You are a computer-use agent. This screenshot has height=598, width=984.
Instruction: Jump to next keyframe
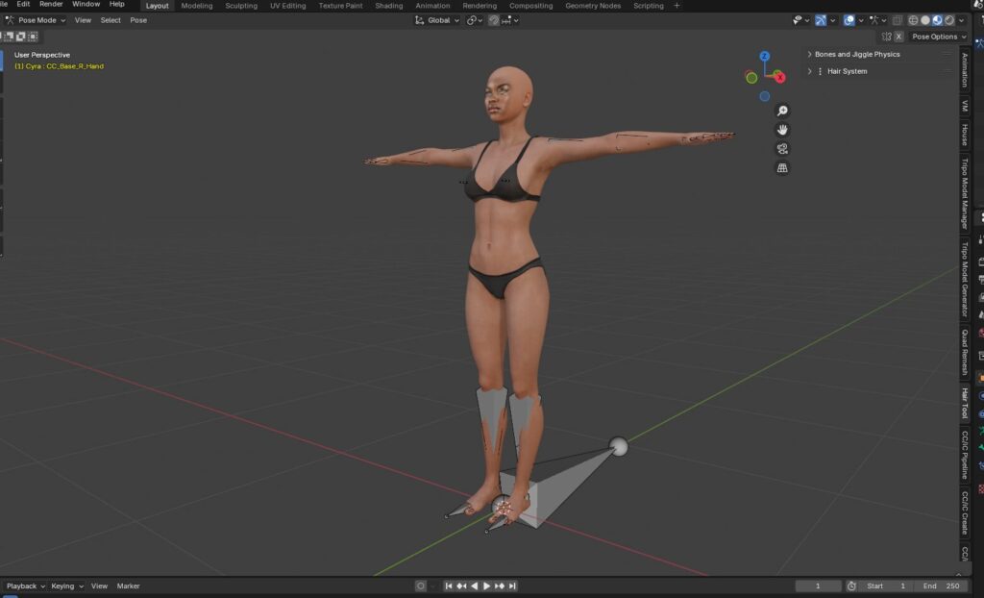500,586
